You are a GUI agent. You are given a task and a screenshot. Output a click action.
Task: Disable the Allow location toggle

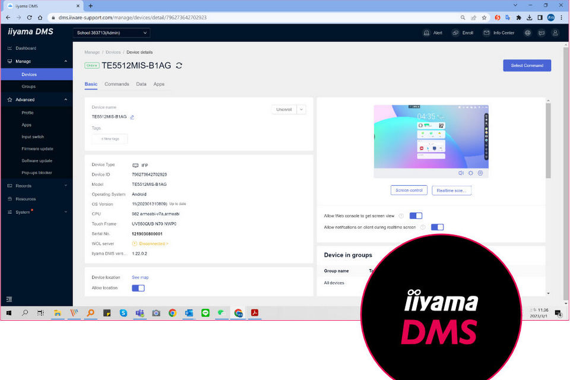[x=138, y=287]
